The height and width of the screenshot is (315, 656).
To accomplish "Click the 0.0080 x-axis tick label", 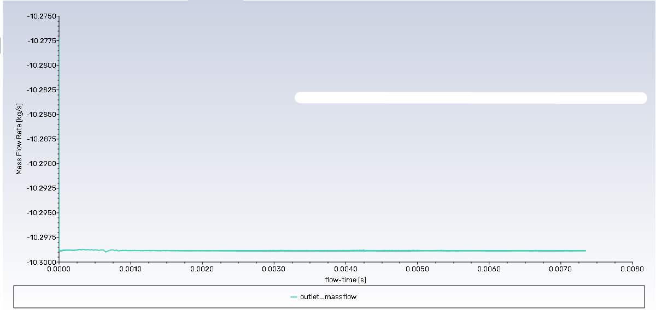I will pos(631,270).
